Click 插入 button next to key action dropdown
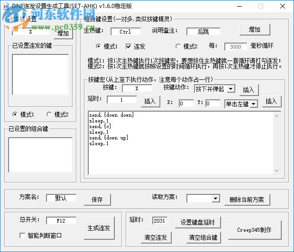This screenshot has height=252, width=294. click(x=249, y=90)
